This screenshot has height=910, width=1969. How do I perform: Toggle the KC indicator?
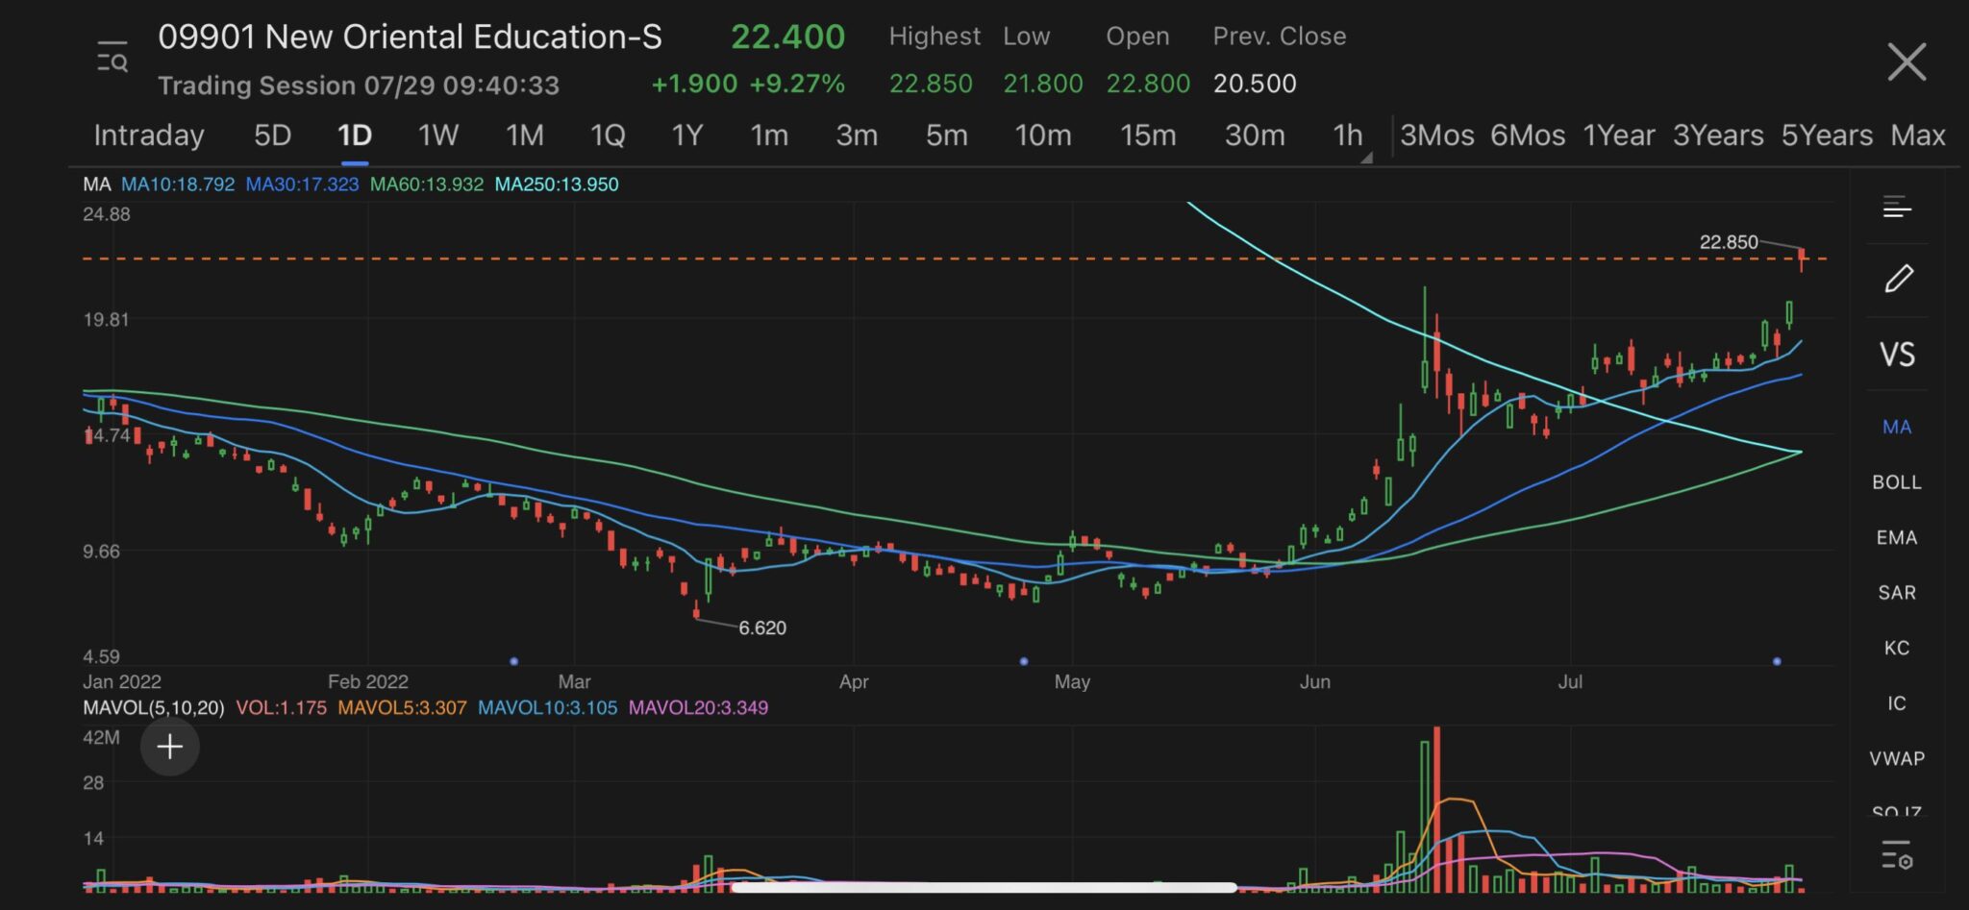click(1897, 648)
